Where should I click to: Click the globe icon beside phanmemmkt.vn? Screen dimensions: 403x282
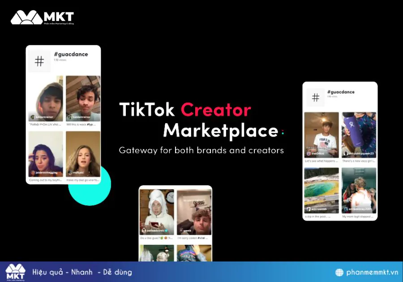point(339,272)
